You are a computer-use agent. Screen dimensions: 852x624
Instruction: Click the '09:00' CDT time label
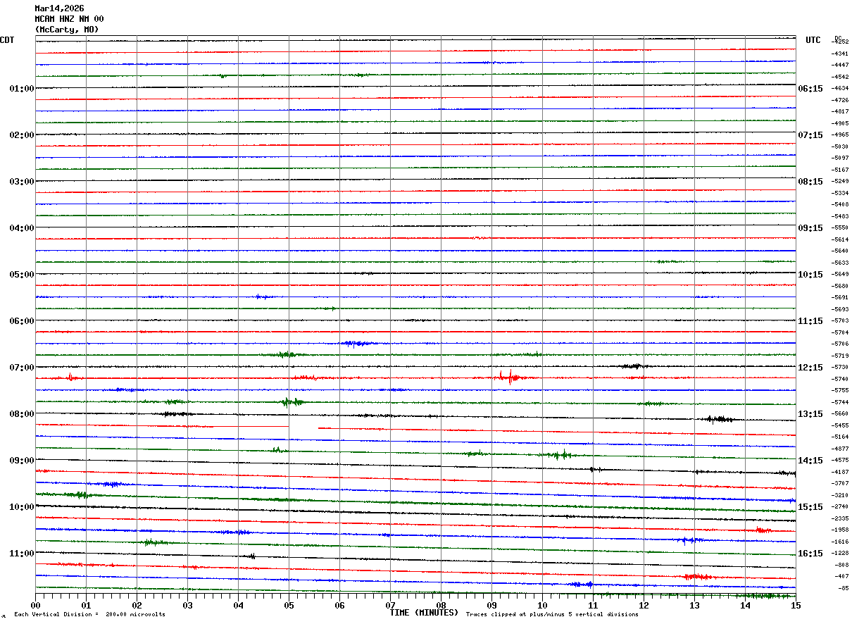[x=22, y=461]
